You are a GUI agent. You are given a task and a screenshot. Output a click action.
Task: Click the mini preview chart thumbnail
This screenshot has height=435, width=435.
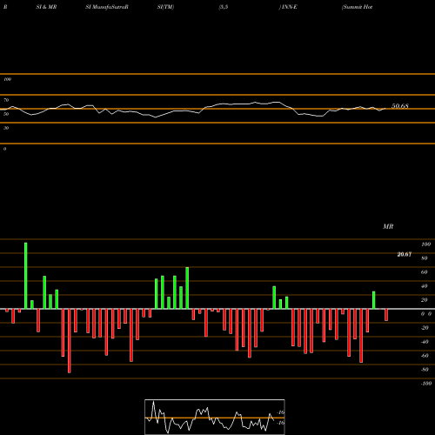215,417
